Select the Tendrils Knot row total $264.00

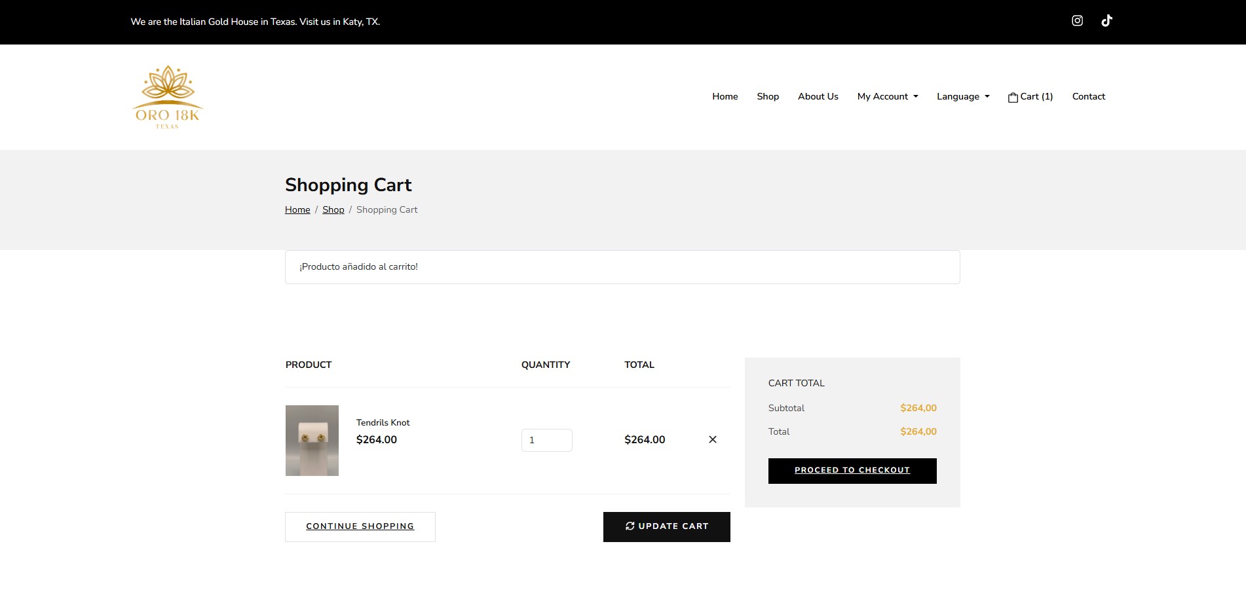click(645, 440)
